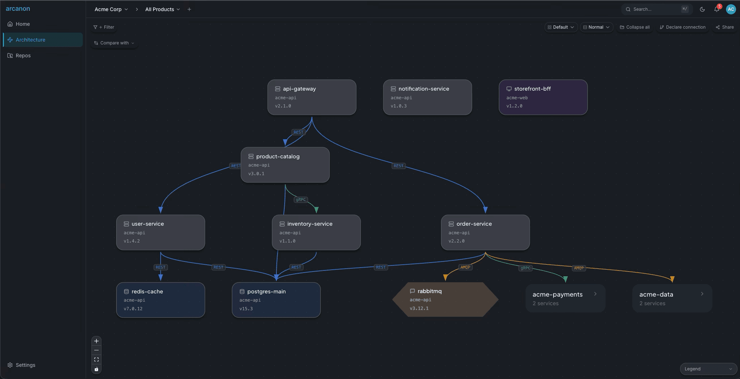Expand the Compare with dropdown

114,43
